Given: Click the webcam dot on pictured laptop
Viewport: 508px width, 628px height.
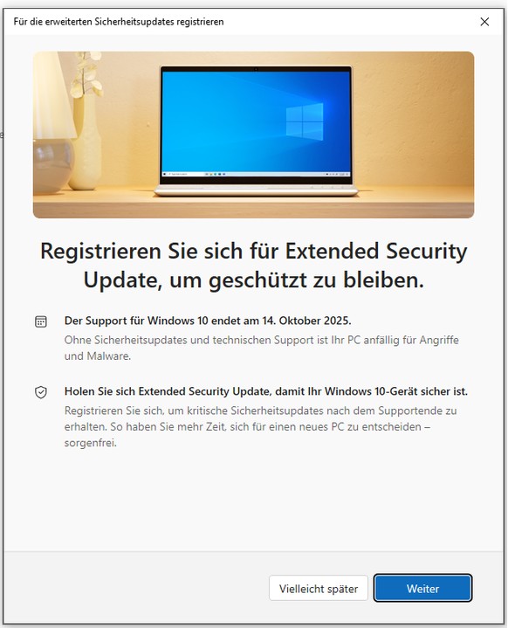Looking at the screenshot, I should [256, 69].
